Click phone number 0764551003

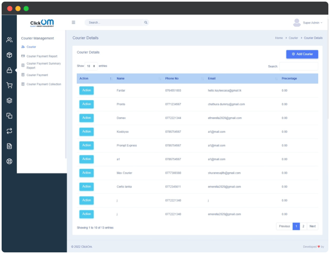(173, 90)
